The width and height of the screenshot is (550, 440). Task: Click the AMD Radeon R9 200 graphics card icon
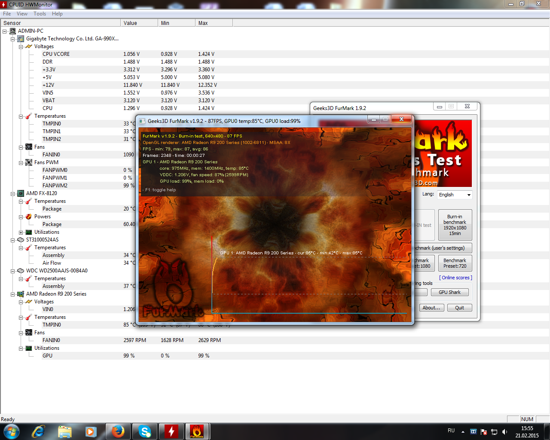21,294
